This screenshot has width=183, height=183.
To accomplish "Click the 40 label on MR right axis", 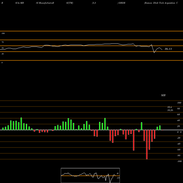I will (x=178, y=120).
